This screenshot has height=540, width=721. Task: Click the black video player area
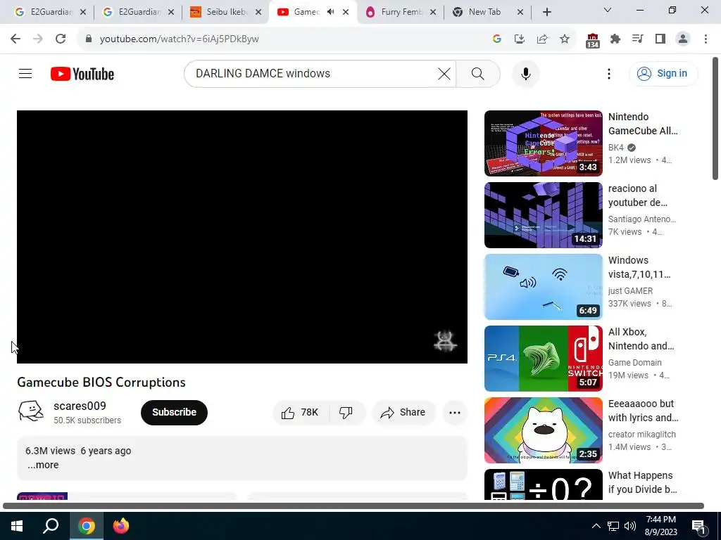[242, 236]
